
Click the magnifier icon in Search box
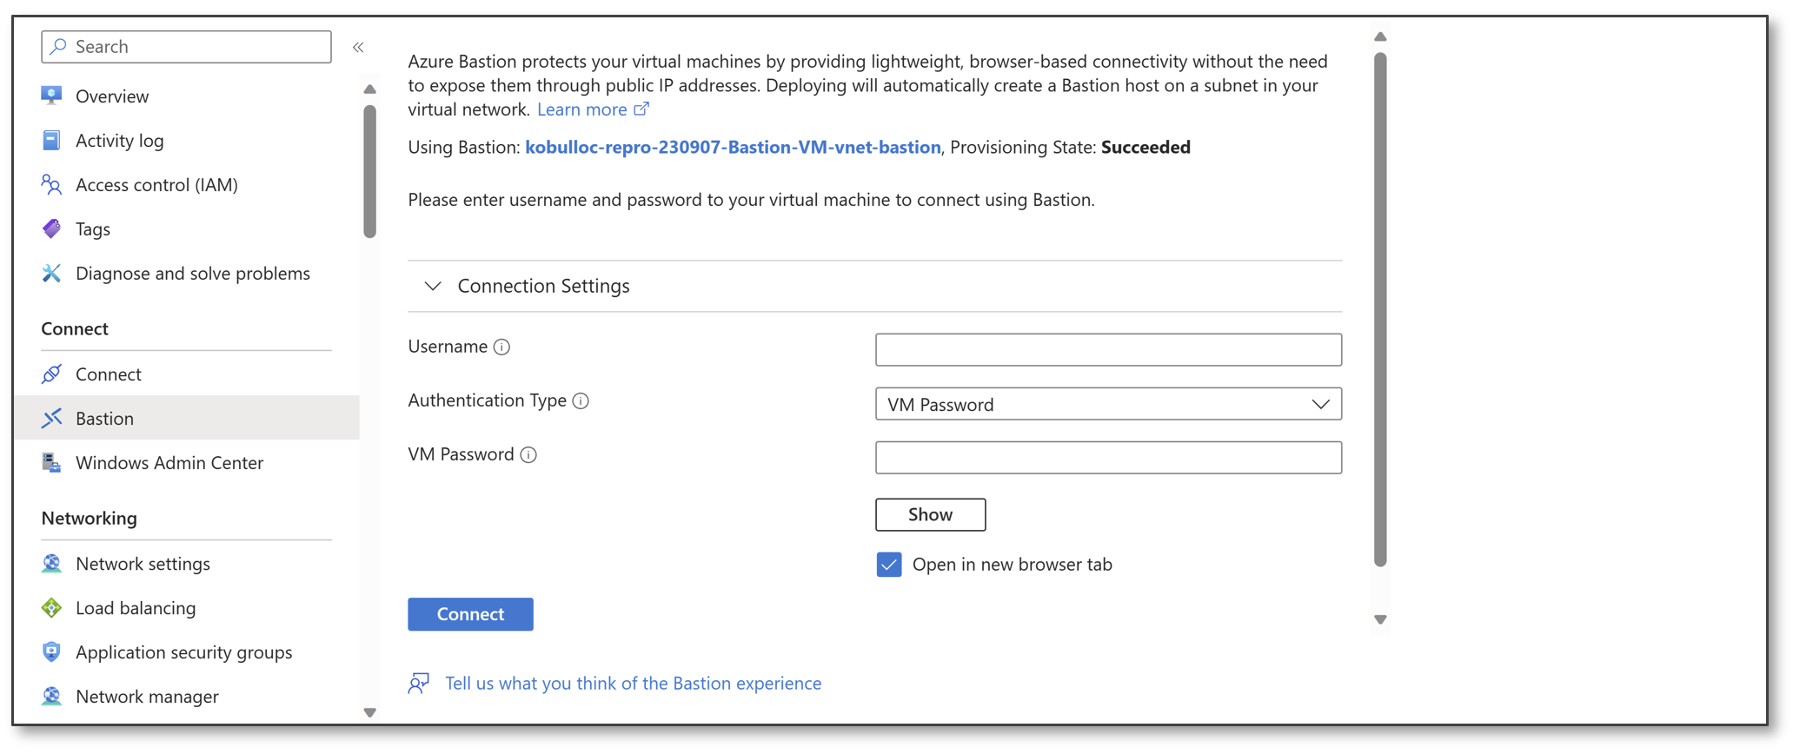tap(58, 46)
